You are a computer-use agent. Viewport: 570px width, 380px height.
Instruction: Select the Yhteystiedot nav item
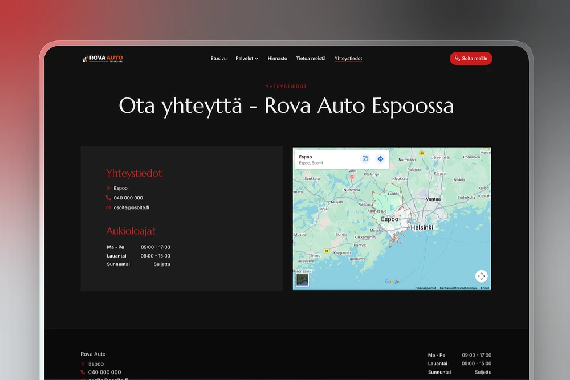(x=348, y=59)
